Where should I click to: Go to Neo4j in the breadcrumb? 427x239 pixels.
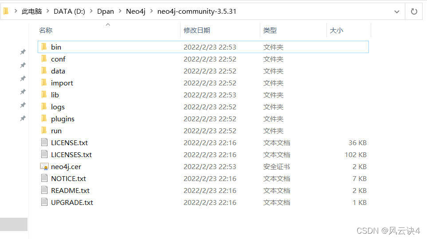click(136, 11)
